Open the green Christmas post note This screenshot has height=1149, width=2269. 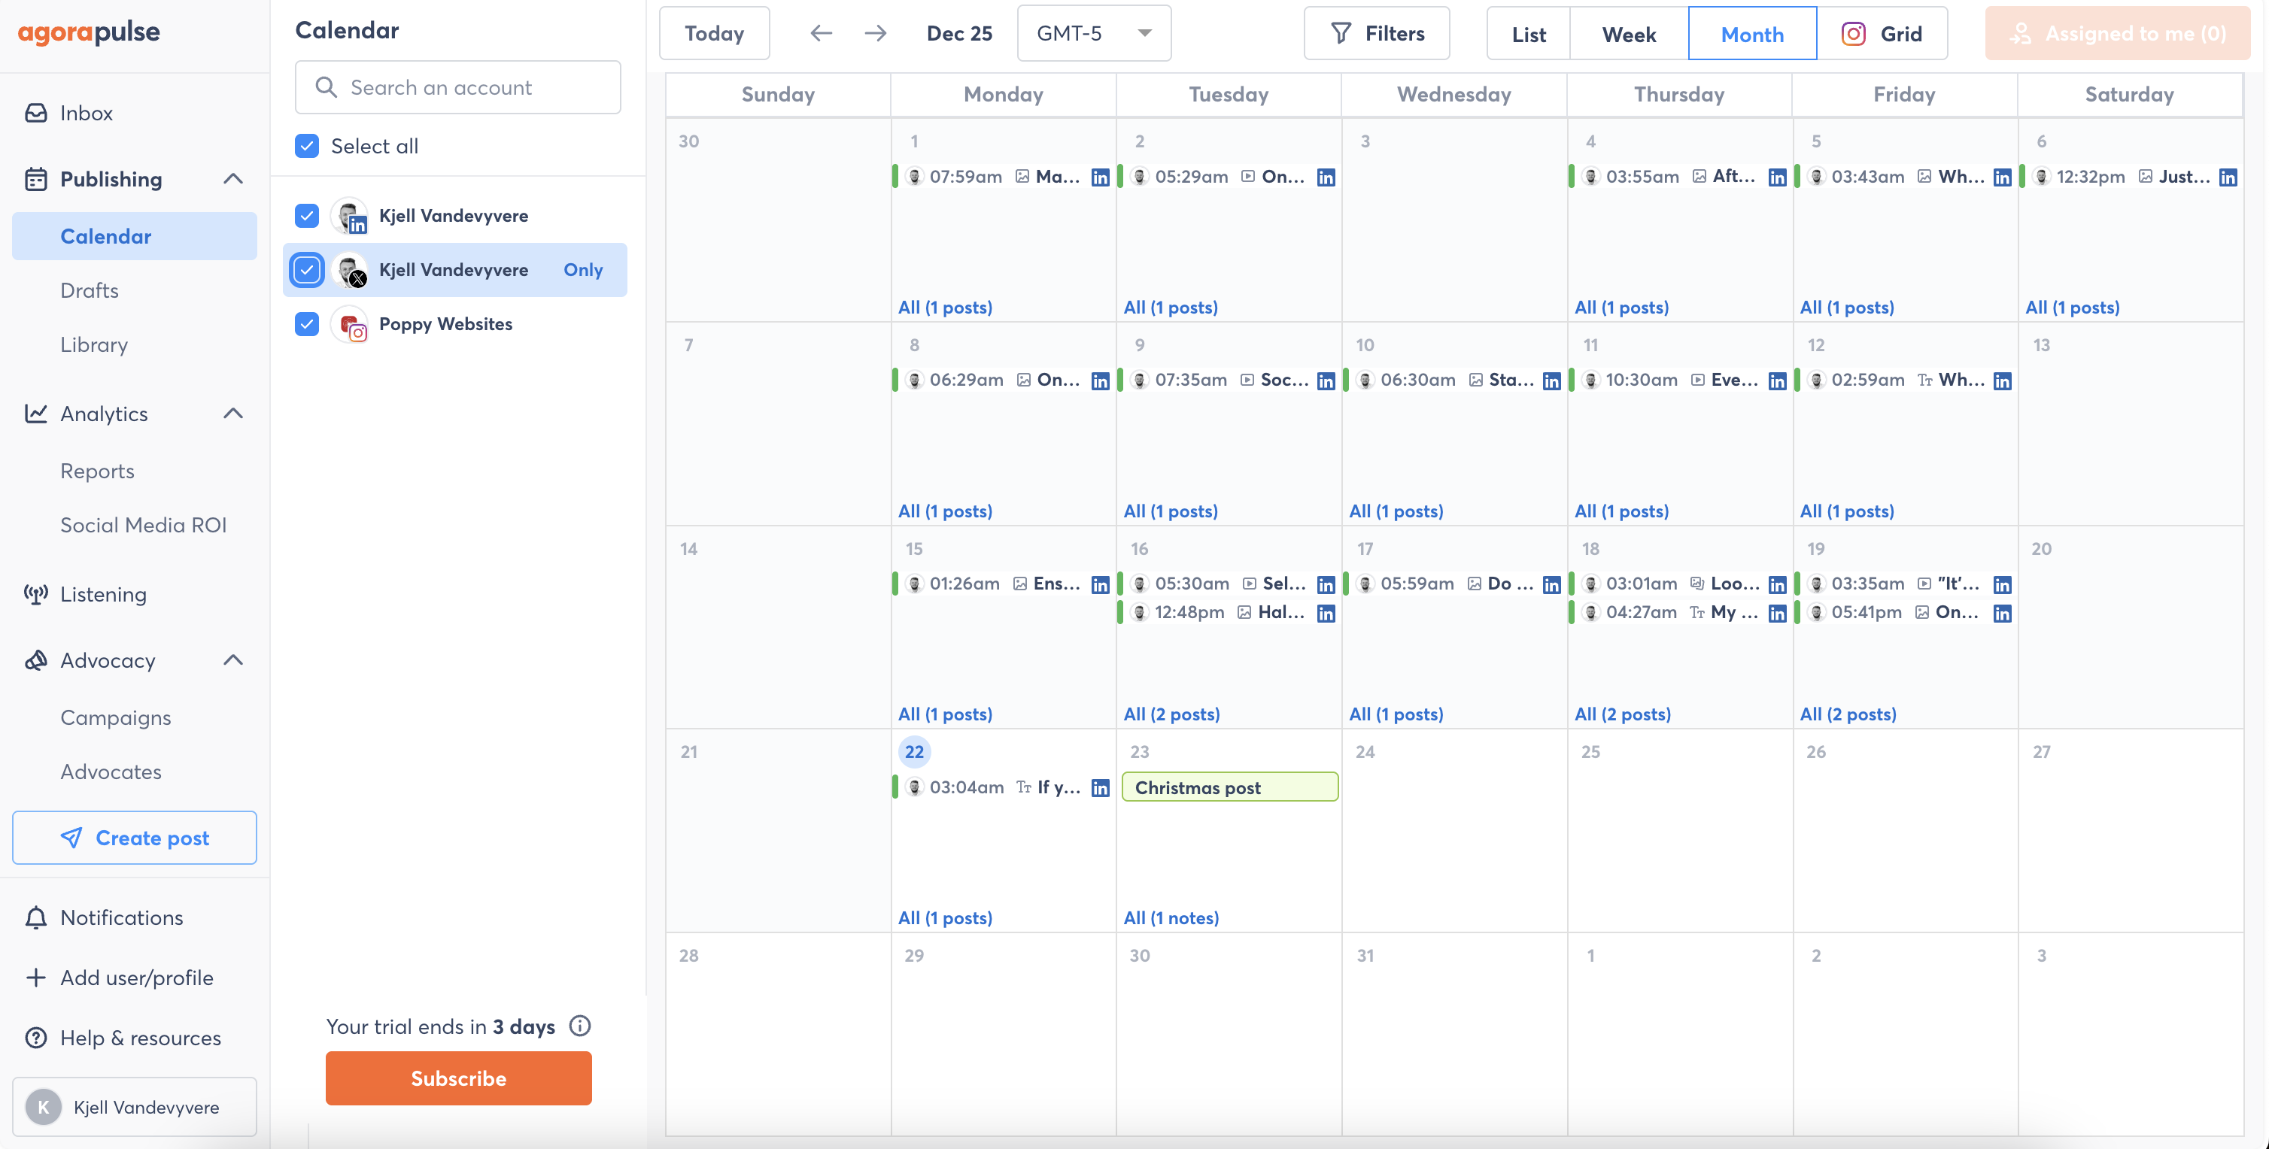(1229, 787)
